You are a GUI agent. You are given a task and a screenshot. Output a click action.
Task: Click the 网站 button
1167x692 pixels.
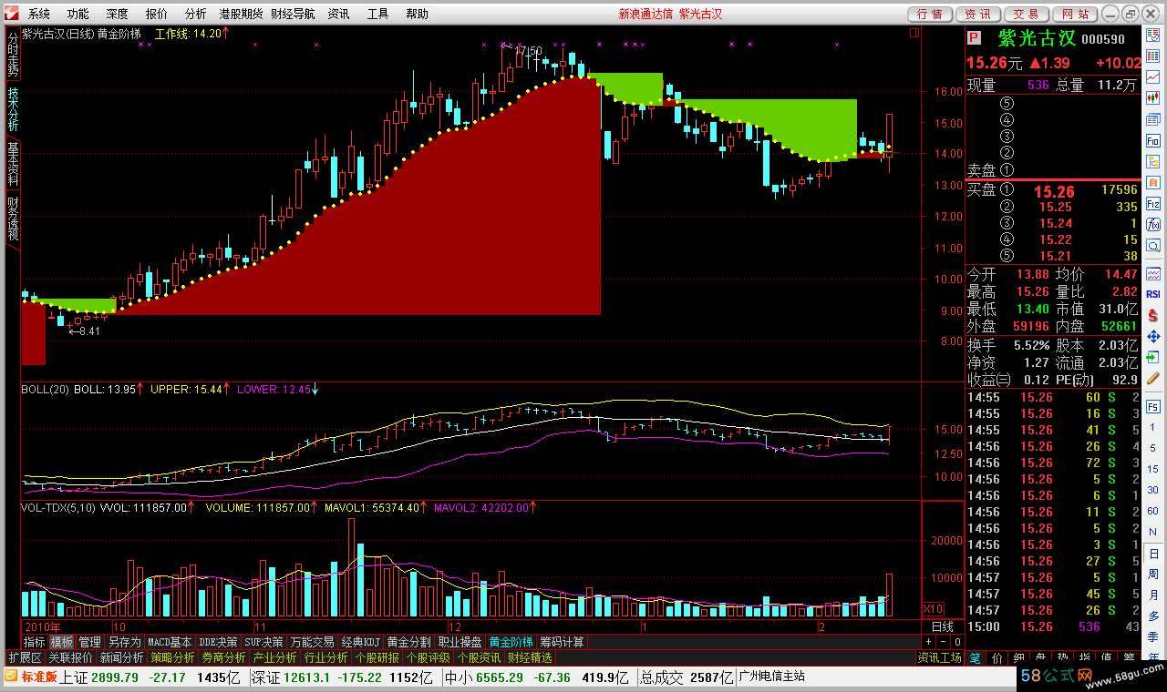click(x=1075, y=14)
